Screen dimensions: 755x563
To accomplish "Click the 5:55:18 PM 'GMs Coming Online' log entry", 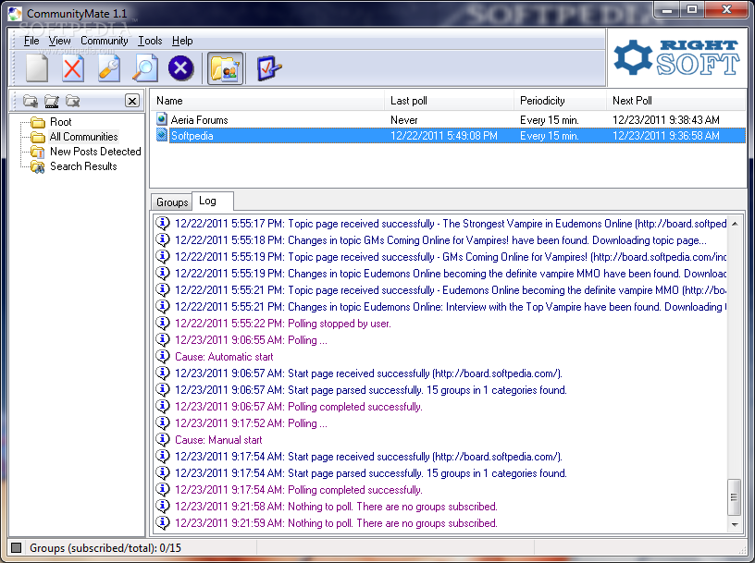I will coord(440,240).
